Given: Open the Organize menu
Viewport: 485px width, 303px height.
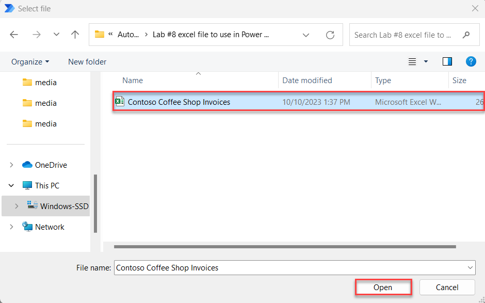Looking at the screenshot, I should point(30,62).
